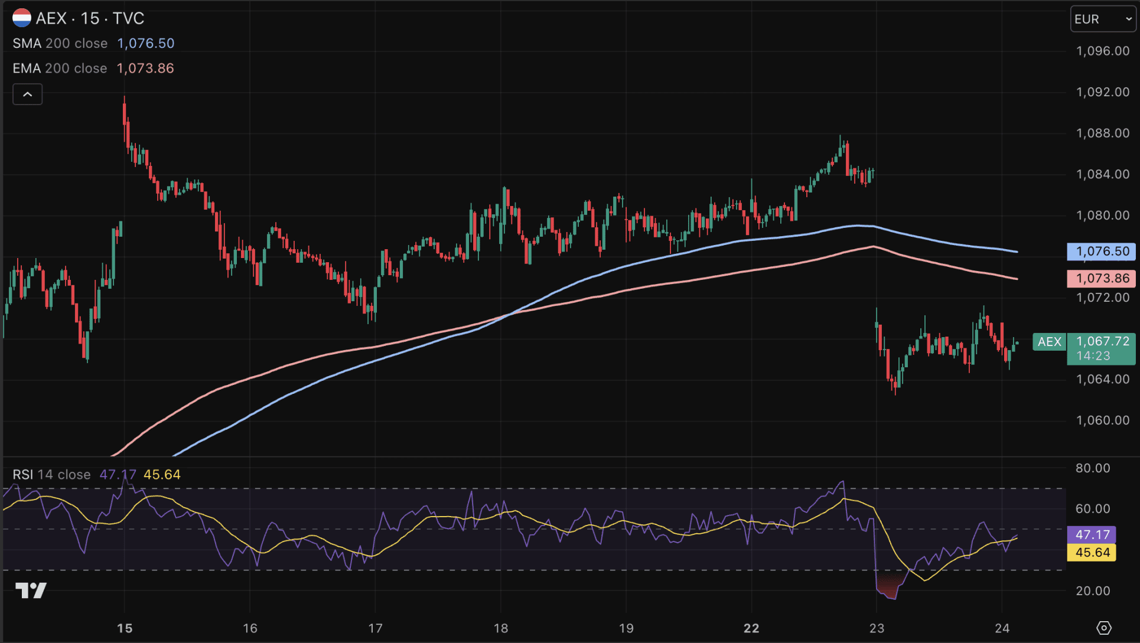1140x643 pixels.
Task: Click the AEX symbol tag on price axis
Action: tap(1049, 341)
